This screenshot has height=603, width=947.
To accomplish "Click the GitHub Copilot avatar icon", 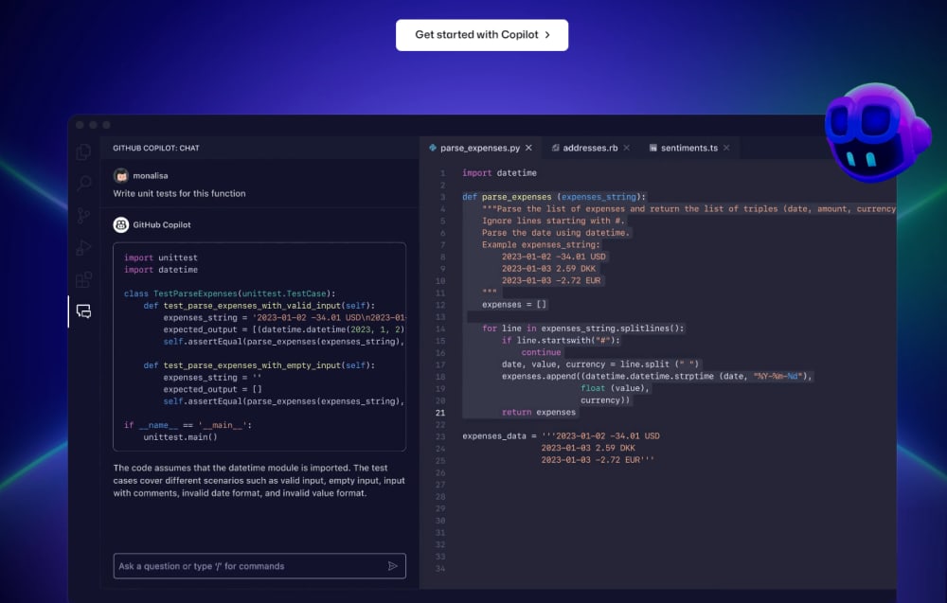I will (121, 224).
